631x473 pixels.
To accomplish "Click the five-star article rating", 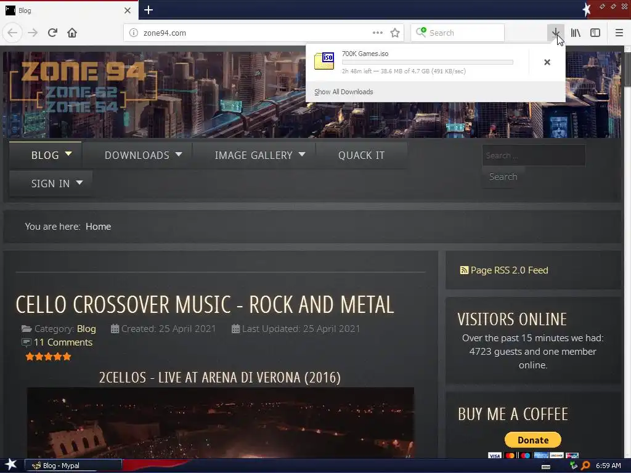I will click(x=48, y=357).
